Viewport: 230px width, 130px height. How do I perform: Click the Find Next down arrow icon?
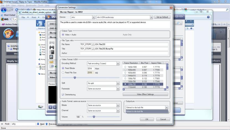pyautogui.click(x=38, y=124)
